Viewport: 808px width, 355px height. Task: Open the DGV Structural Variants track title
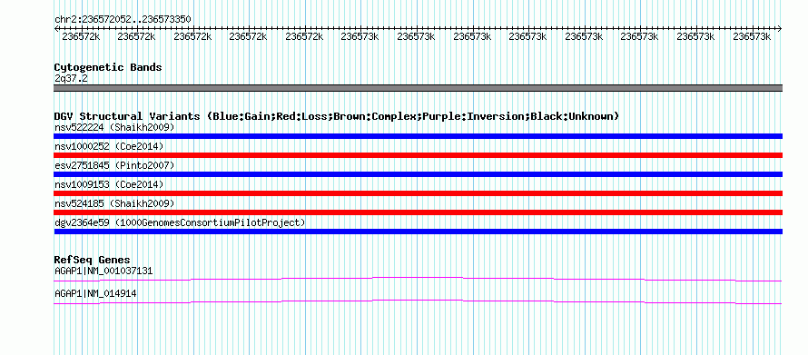(x=337, y=116)
